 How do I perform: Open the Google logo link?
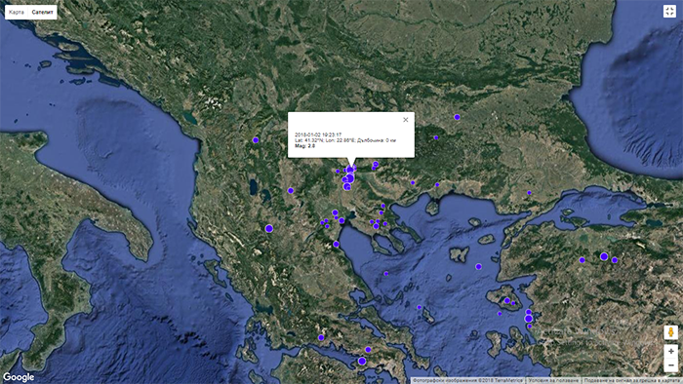click(19, 377)
